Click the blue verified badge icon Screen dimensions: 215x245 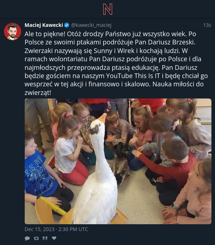coord(67,25)
